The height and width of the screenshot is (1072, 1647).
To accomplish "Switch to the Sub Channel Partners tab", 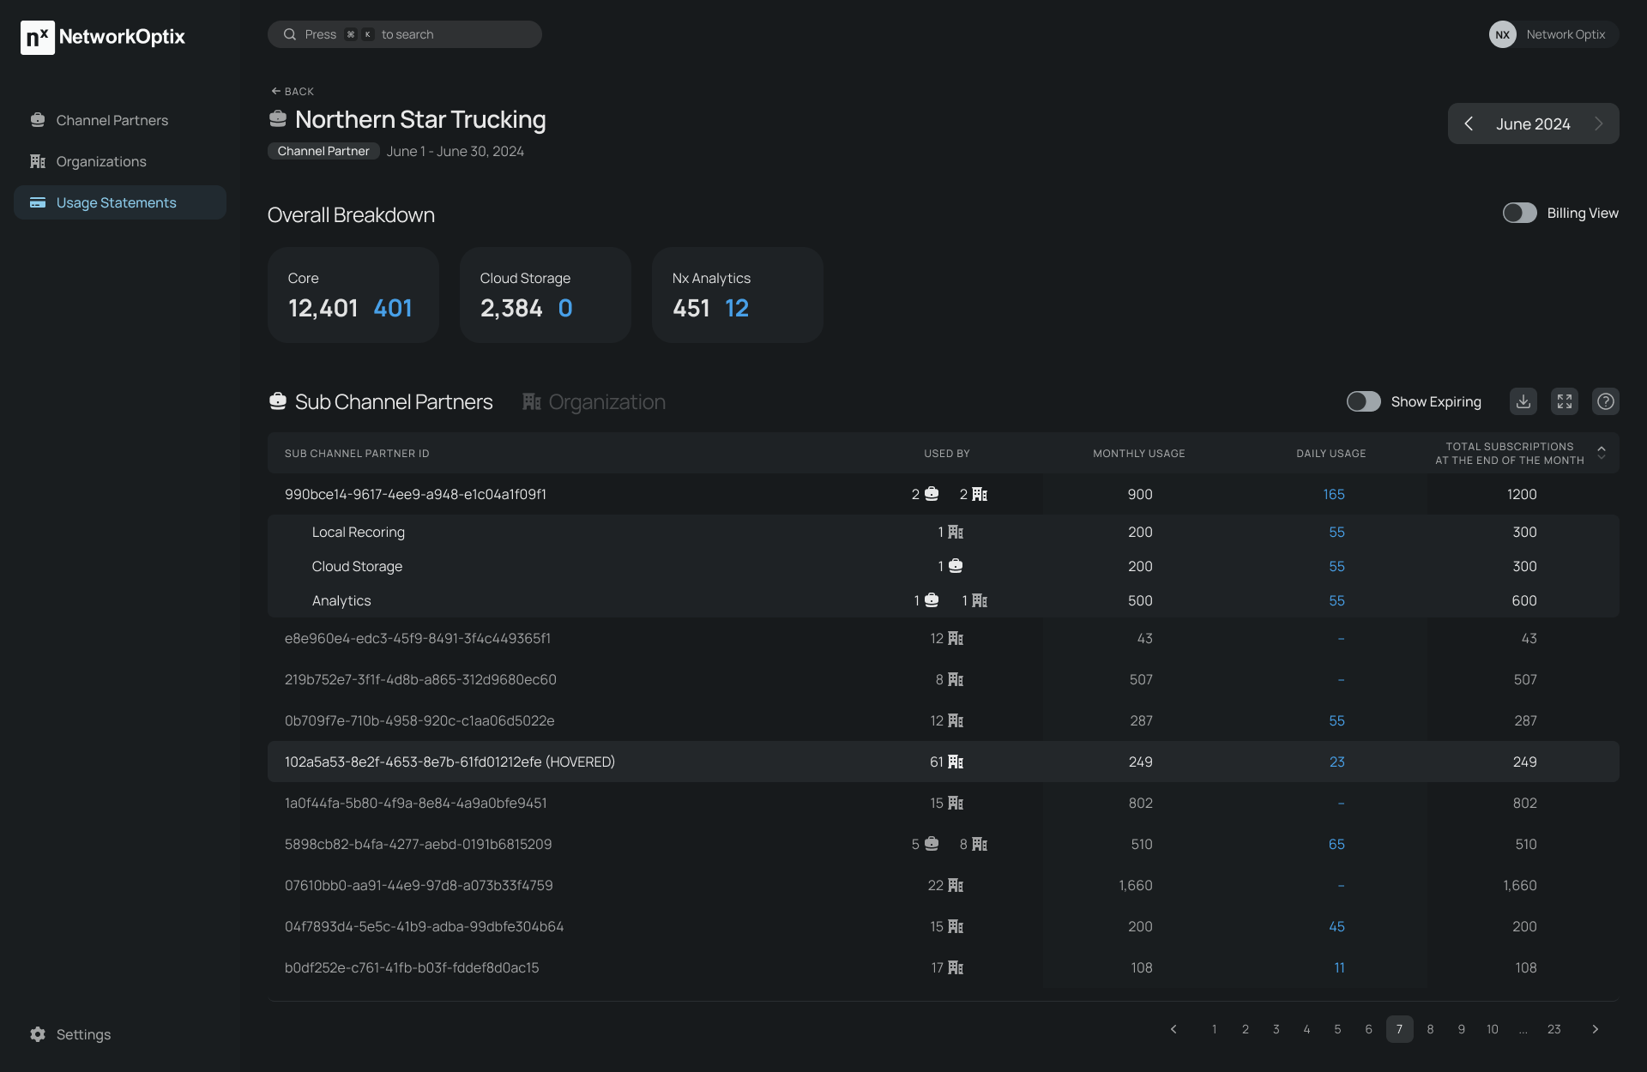I will tap(381, 401).
